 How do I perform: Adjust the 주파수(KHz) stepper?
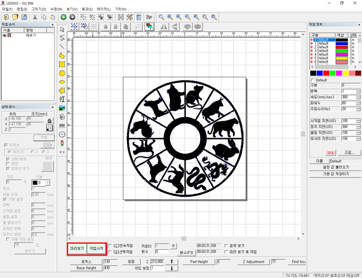tap(358, 109)
